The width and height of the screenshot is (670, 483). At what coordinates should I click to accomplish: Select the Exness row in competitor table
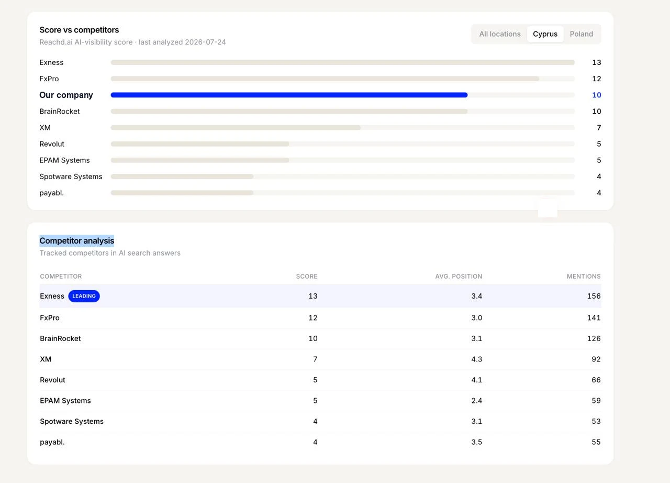pyautogui.click(x=320, y=296)
